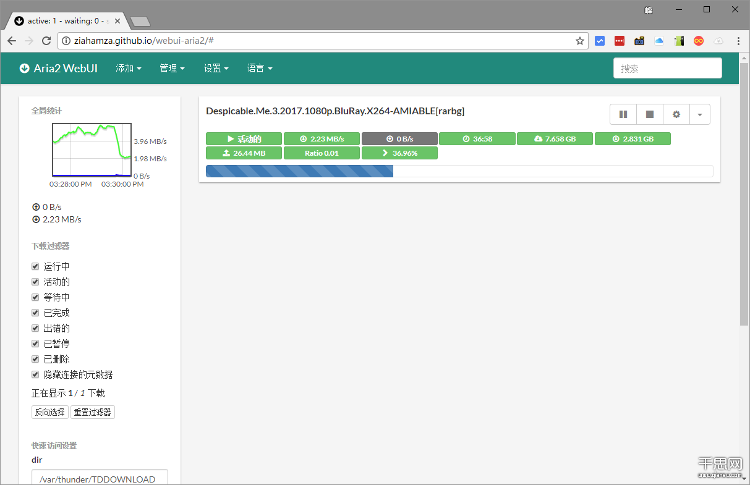Open the 管理 menu
Screen dimensions: 750x485
(172, 68)
